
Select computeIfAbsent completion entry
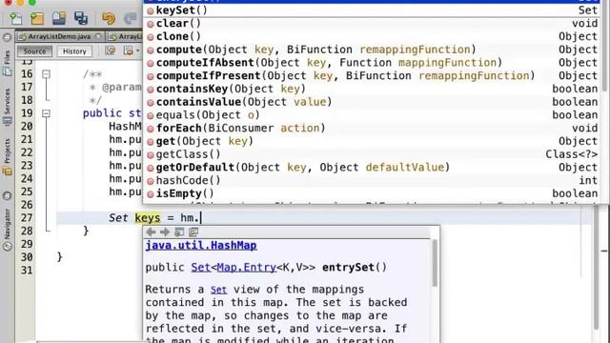click(373, 63)
